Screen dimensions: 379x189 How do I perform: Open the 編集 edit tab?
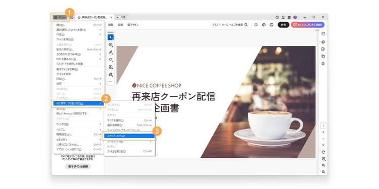pos(111,25)
